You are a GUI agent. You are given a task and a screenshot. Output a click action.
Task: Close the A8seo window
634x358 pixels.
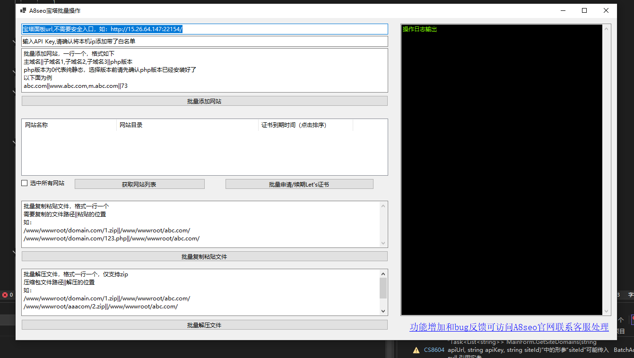(606, 10)
